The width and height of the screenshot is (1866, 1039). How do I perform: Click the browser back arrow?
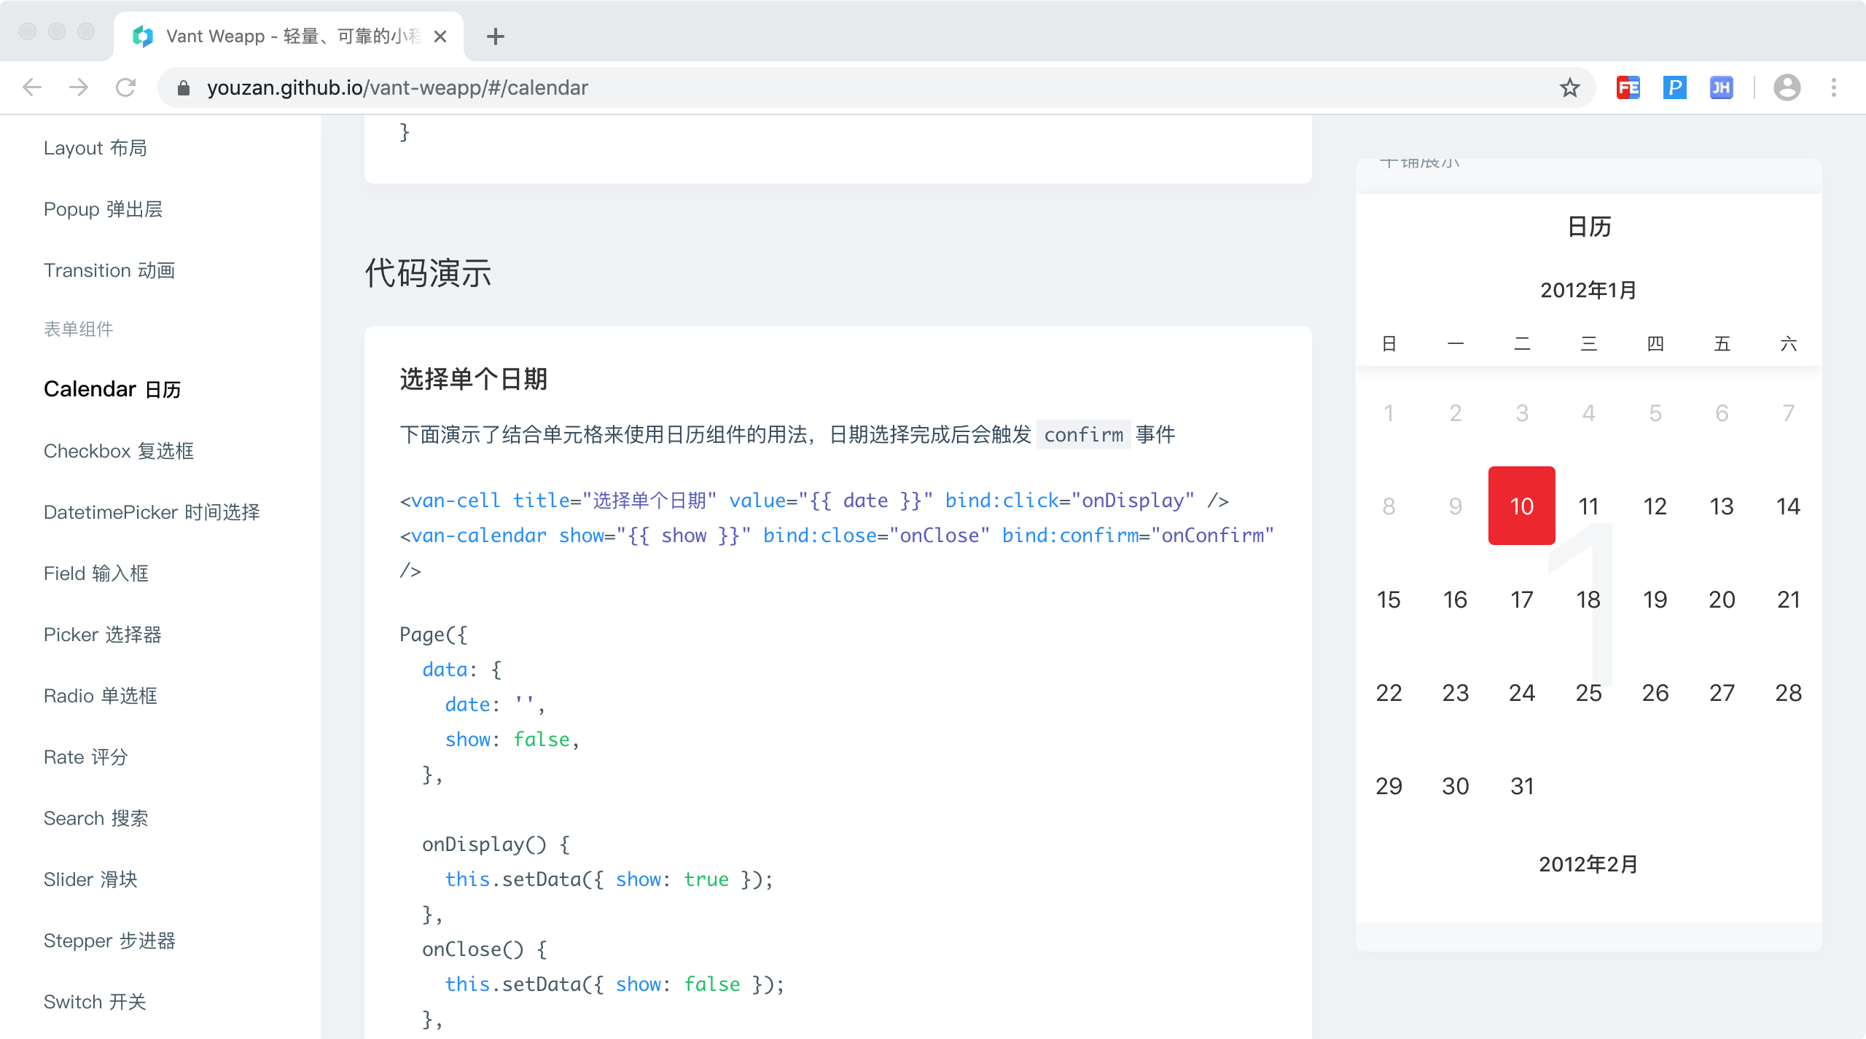32,87
